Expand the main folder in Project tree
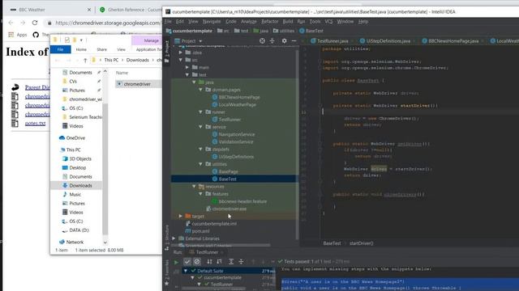Image resolution: width=519 pixels, height=291 pixels. click(187, 67)
